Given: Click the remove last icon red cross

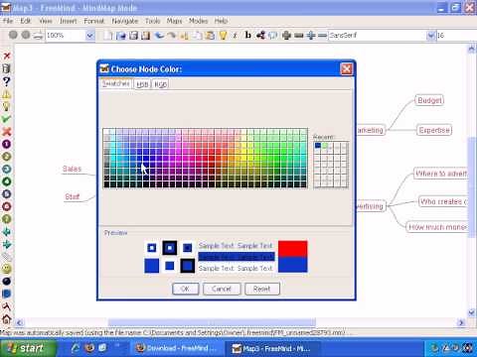Looking at the screenshot, I should point(7,56).
